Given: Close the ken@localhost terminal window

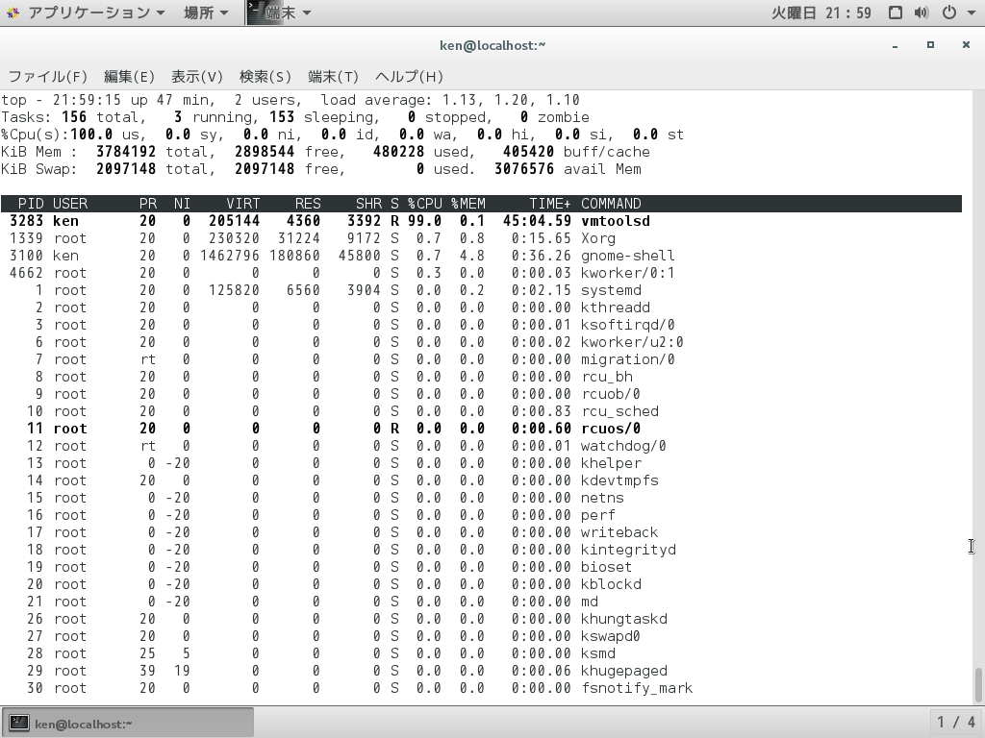Looking at the screenshot, I should click(x=966, y=45).
